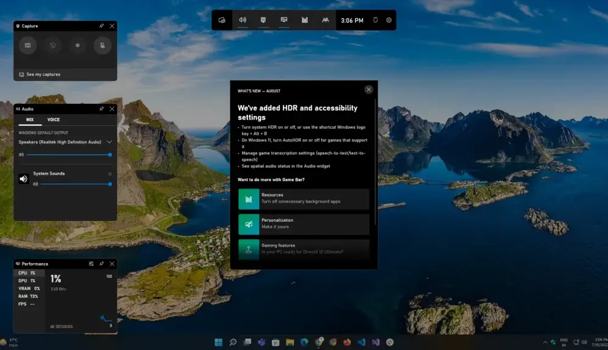Open File Explorer from taskbar
Screen dimensions: 608x350
[x=290, y=342]
